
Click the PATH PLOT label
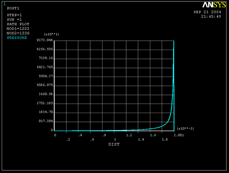coord(18,24)
